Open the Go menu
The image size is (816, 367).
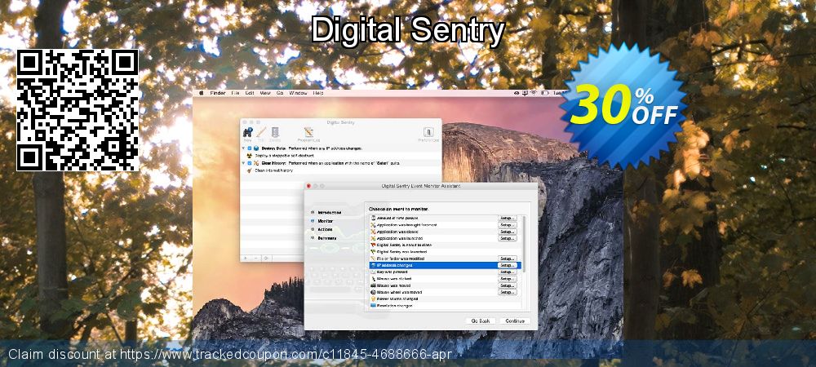280,93
